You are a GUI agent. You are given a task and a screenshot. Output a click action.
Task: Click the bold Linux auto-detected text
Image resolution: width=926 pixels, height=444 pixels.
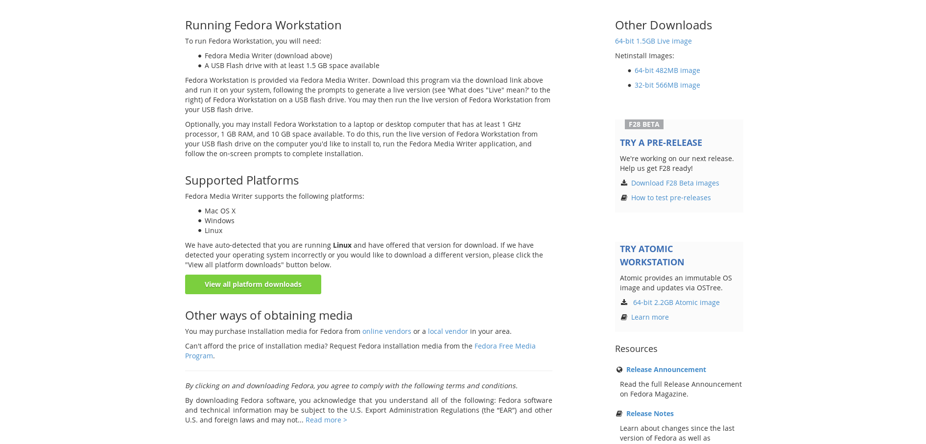coord(342,245)
